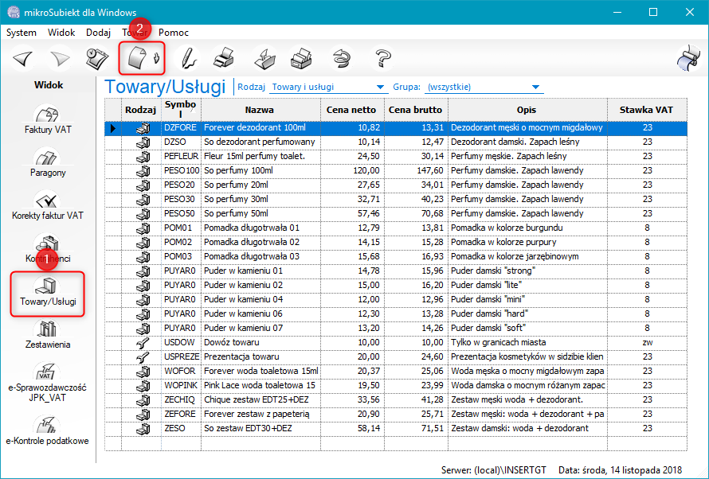This screenshot has width=709, height=479.
Task: Click the export document toolbar icon
Action: click(264, 59)
